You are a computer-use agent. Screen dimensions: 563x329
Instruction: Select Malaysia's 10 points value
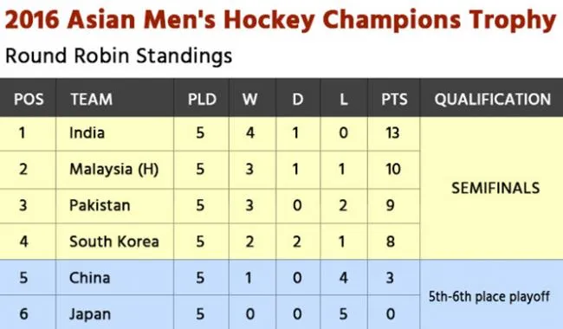[x=393, y=170]
